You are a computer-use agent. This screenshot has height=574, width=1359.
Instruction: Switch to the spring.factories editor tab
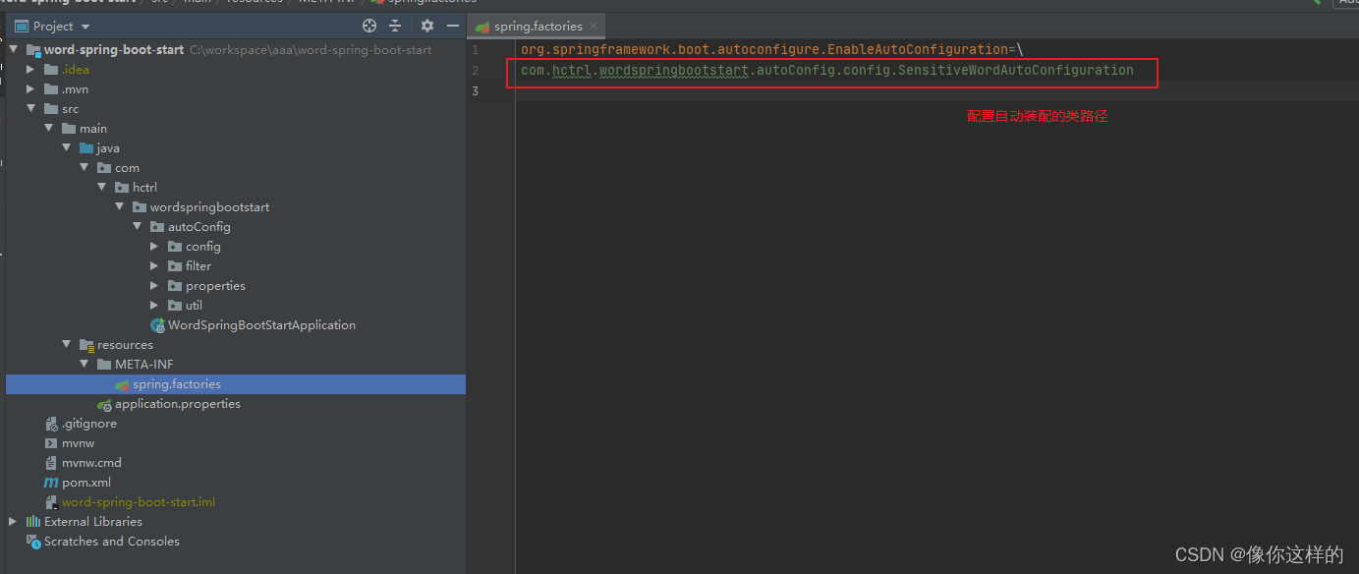coord(540,26)
